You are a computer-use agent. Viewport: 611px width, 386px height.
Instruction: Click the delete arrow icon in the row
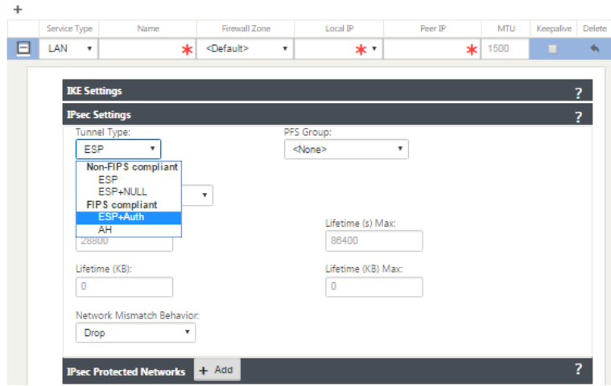(x=594, y=49)
